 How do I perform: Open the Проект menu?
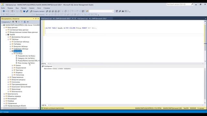24,8
